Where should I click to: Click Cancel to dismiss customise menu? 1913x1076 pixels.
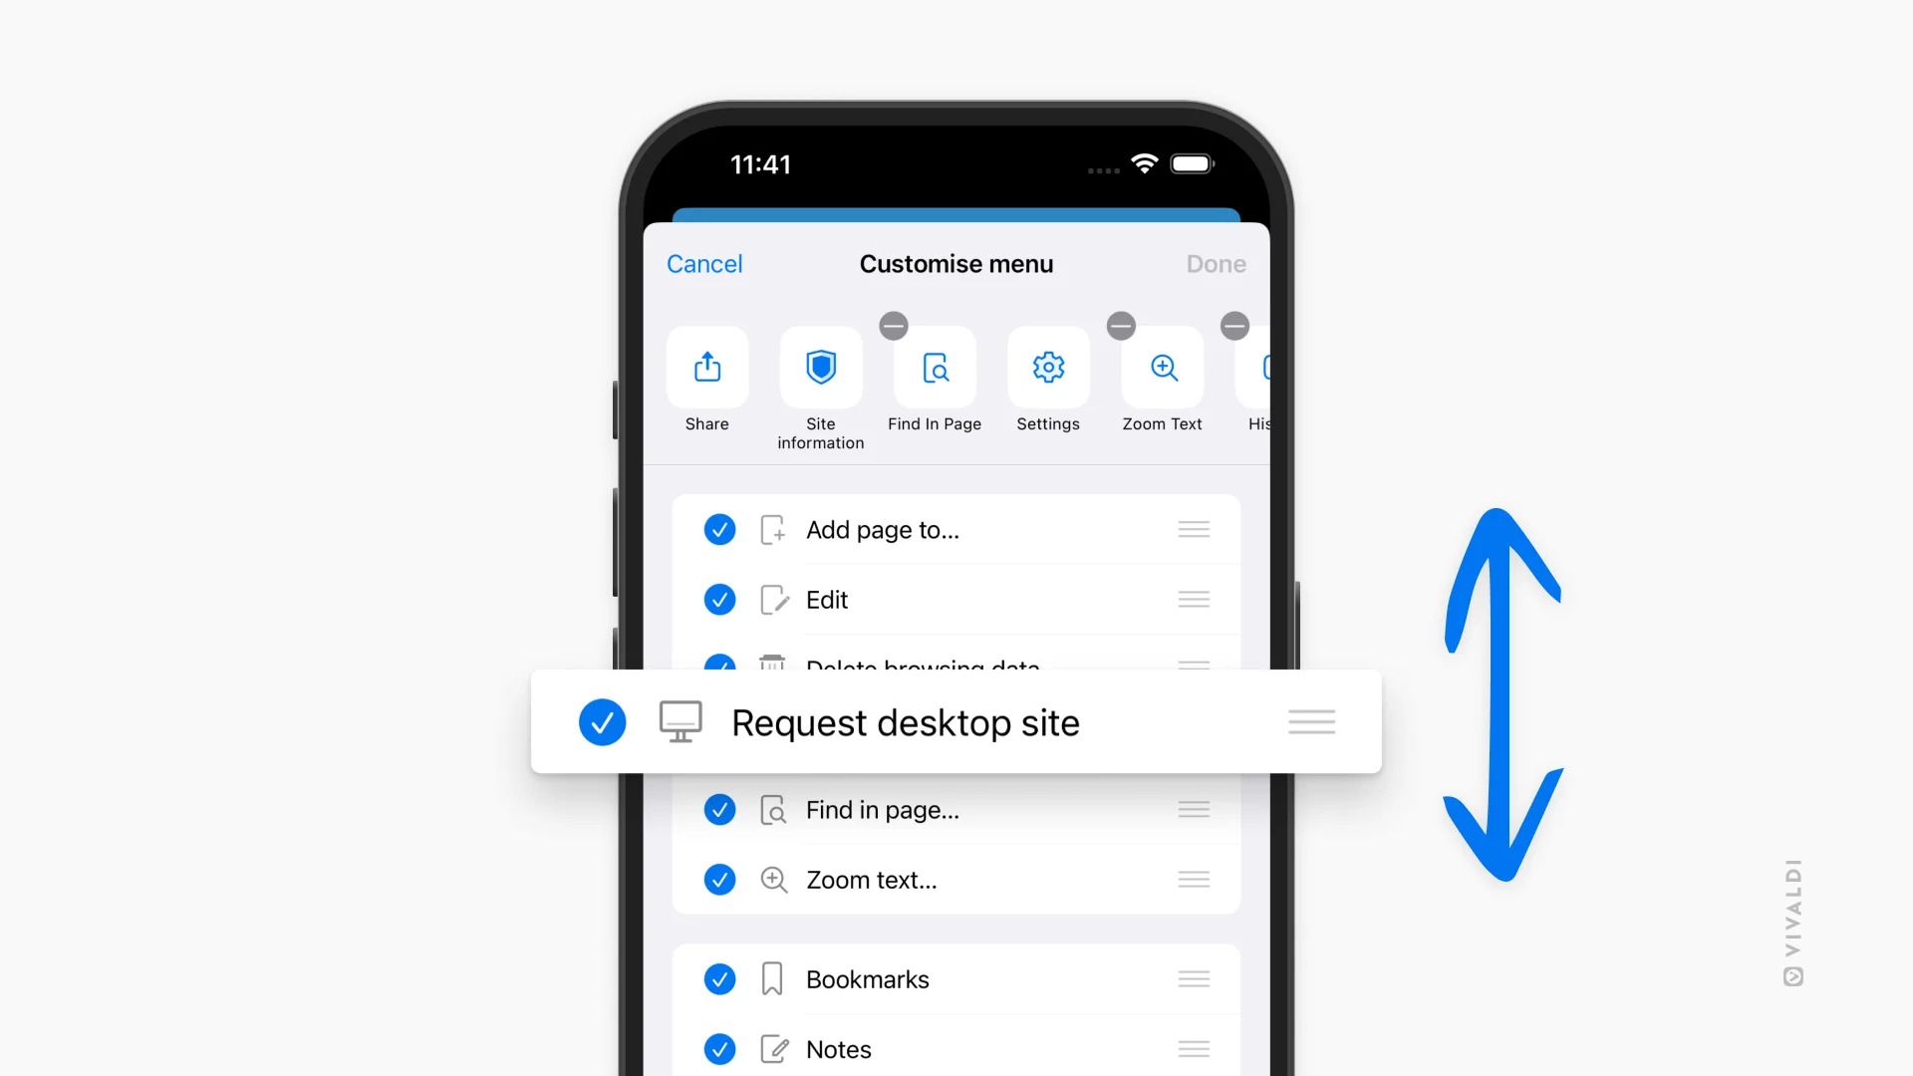[x=705, y=263]
